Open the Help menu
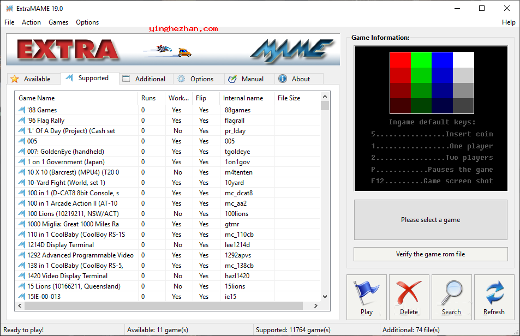 (509, 22)
